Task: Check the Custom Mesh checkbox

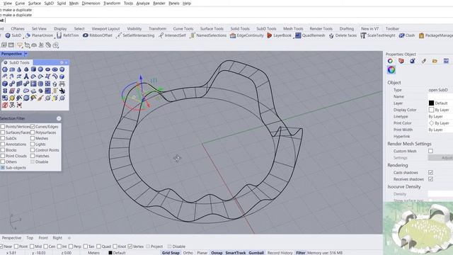Action: 430,151
